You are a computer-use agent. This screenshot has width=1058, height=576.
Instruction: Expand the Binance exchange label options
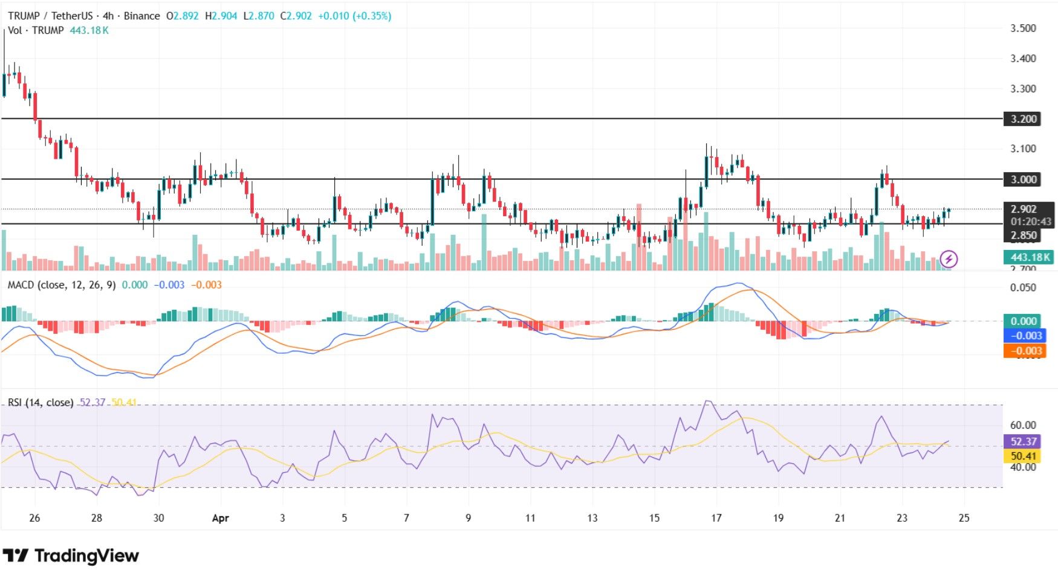[x=143, y=16]
